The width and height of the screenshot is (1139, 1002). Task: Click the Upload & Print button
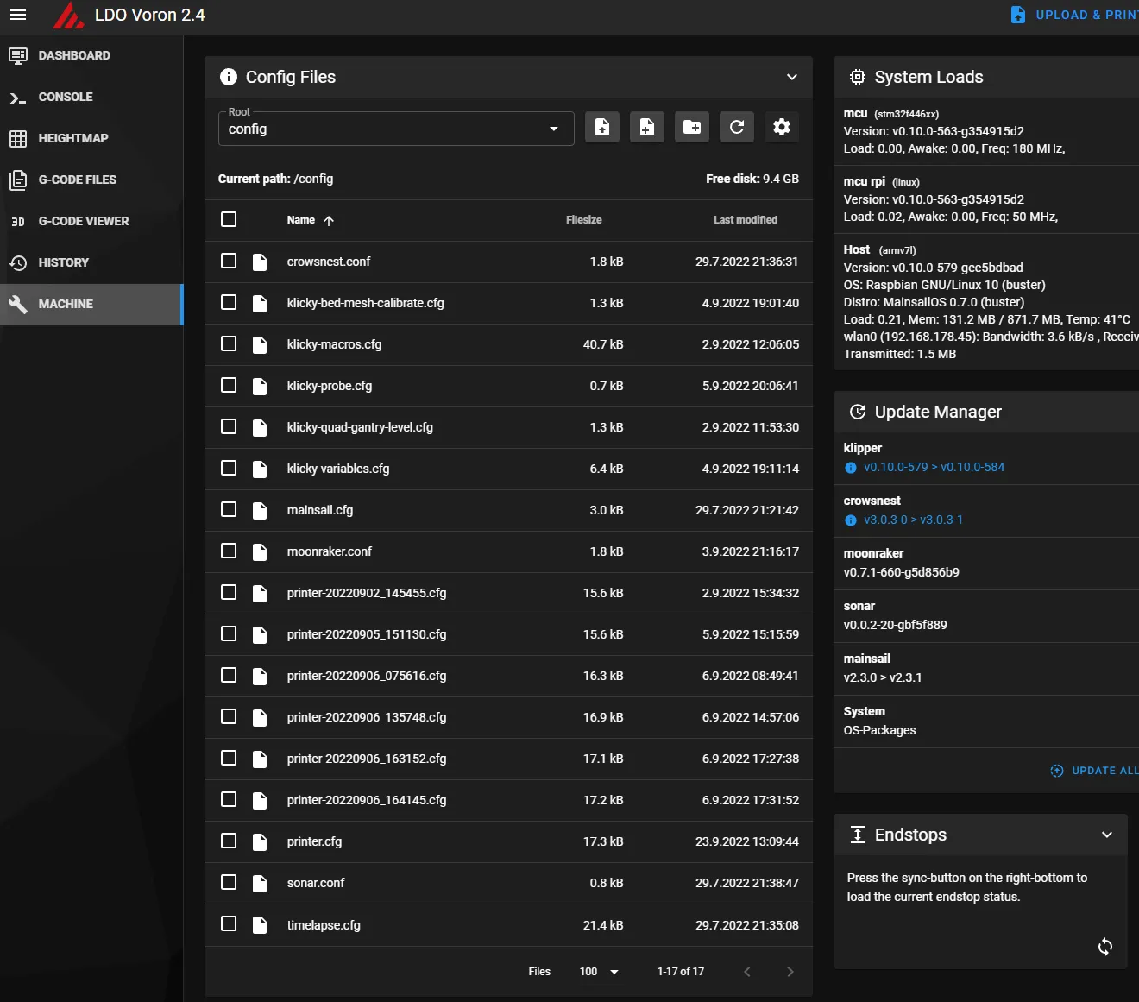click(1074, 15)
